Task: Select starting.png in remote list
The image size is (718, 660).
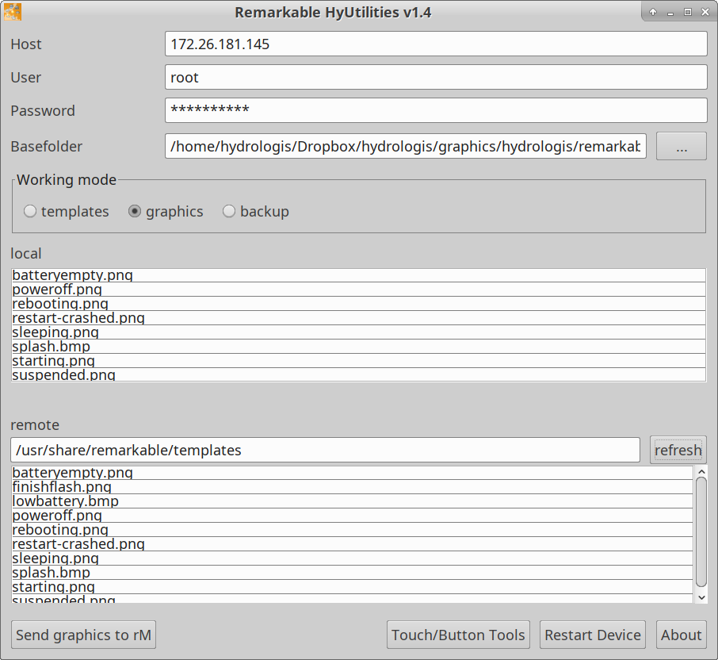Action: [352, 586]
